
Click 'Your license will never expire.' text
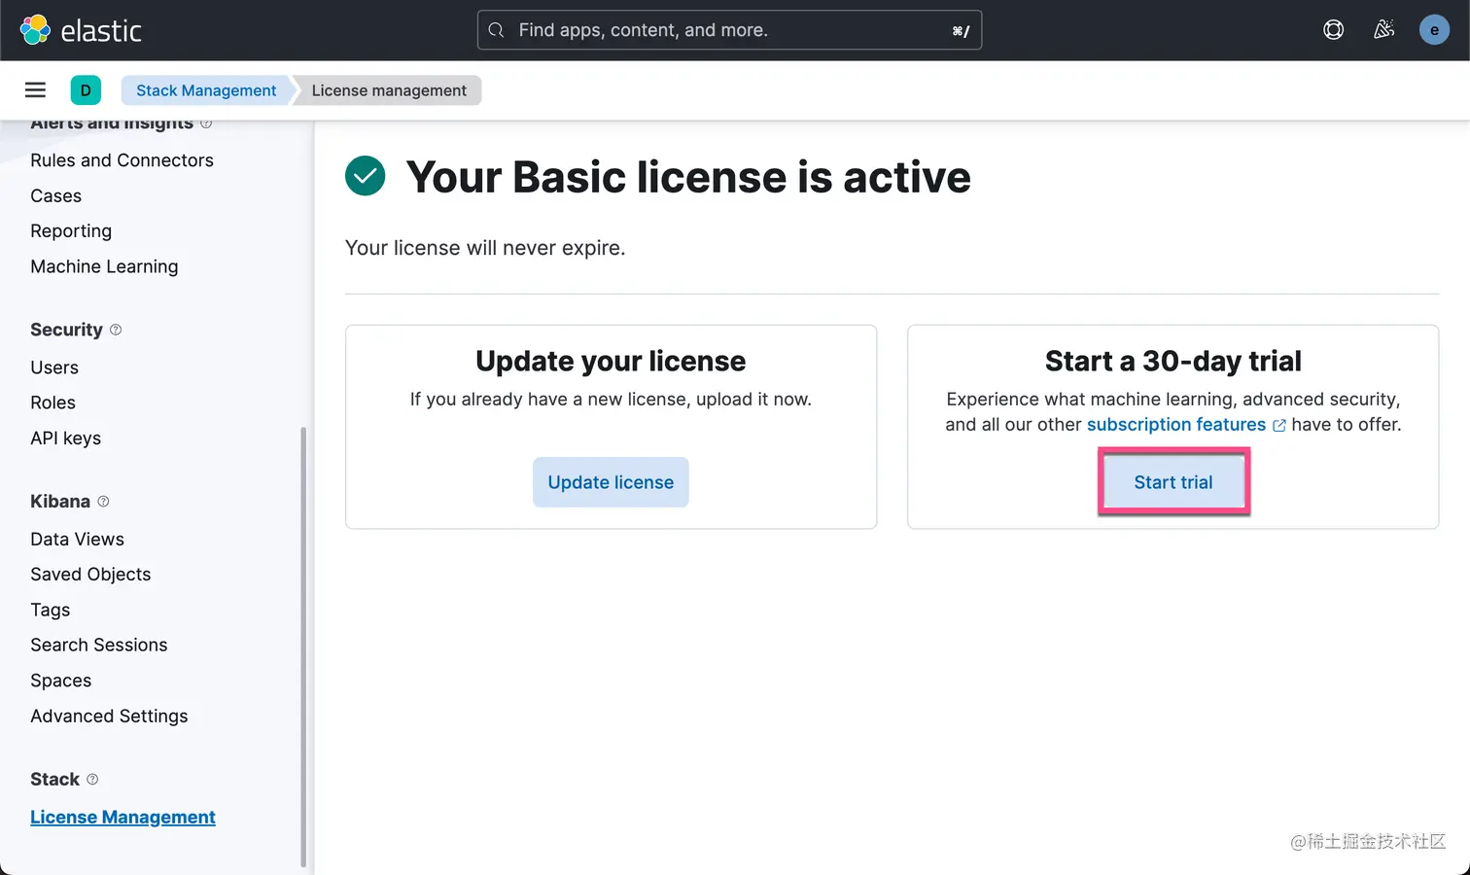click(485, 248)
